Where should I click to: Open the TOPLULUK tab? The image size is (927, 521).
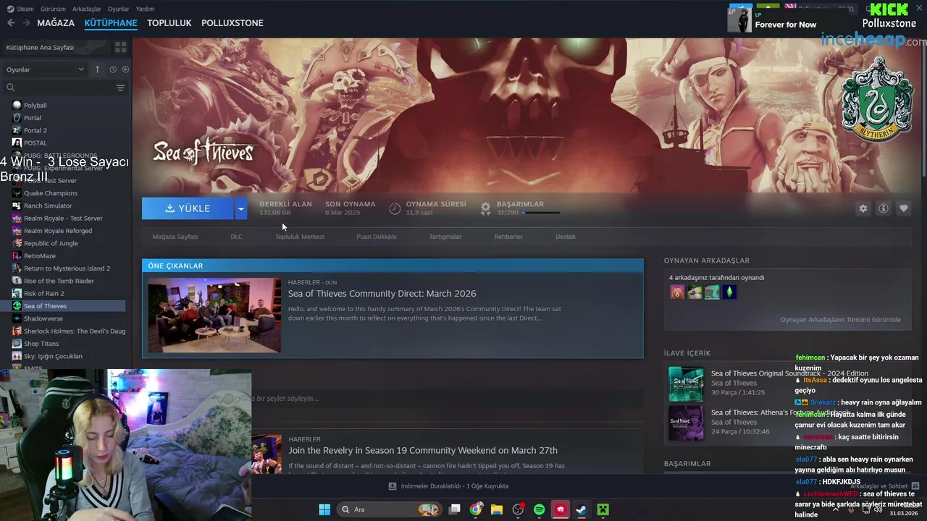pos(169,23)
